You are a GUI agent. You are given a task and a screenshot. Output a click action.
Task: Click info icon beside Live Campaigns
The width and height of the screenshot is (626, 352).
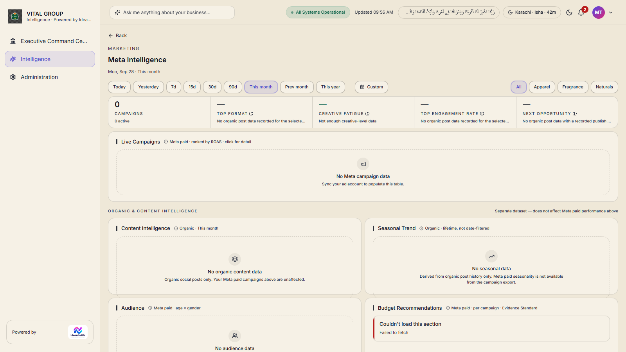pos(166,142)
